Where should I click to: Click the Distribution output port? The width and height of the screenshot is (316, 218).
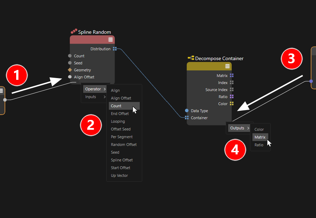[x=115, y=49]
